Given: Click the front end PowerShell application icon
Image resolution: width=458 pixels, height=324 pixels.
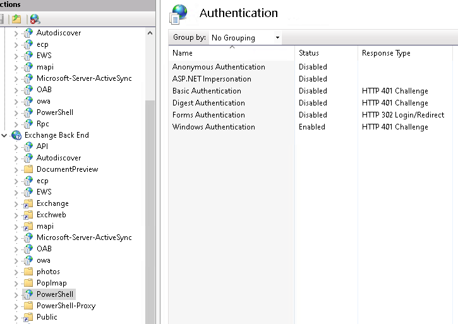Looking at the screenshot, I should [28, 112].
